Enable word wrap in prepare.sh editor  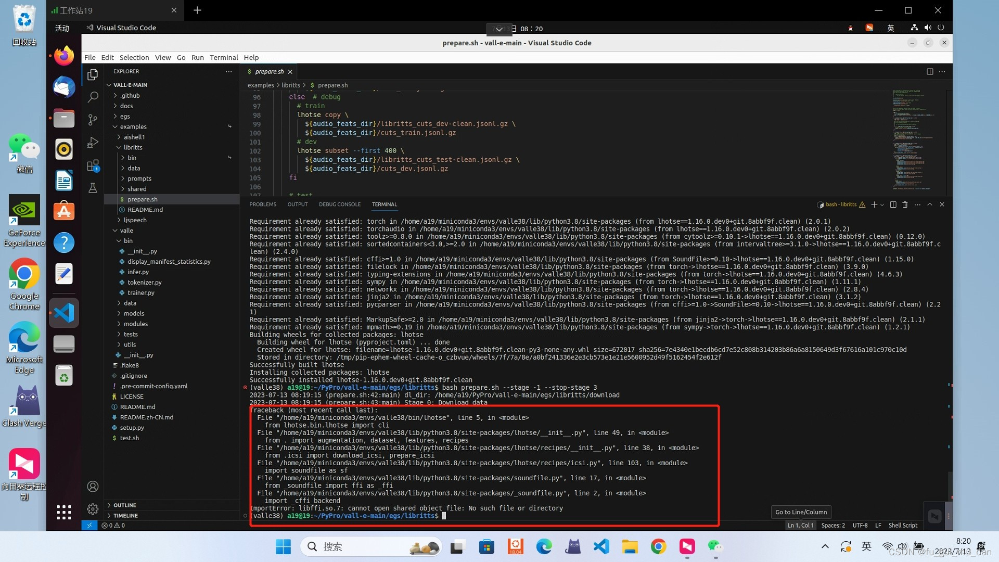(161, 57)
